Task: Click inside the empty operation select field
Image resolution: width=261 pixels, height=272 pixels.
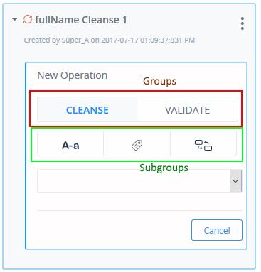Action: 134,181
